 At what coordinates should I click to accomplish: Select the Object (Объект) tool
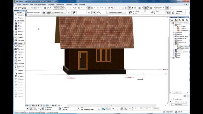(x=19, y=58)
